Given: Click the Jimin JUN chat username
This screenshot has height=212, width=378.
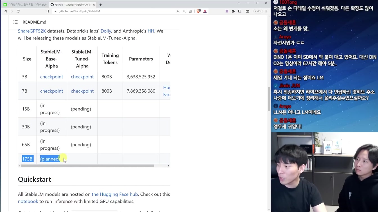Looking at the screenshot, I should click(x=290, y=86).
